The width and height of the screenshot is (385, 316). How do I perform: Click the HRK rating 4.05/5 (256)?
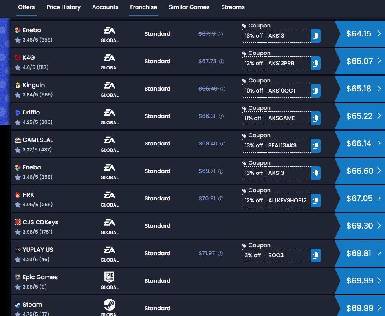point(38,205)
